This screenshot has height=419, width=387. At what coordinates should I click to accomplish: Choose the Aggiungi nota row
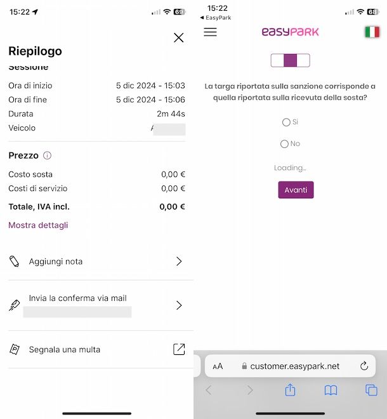96,262
